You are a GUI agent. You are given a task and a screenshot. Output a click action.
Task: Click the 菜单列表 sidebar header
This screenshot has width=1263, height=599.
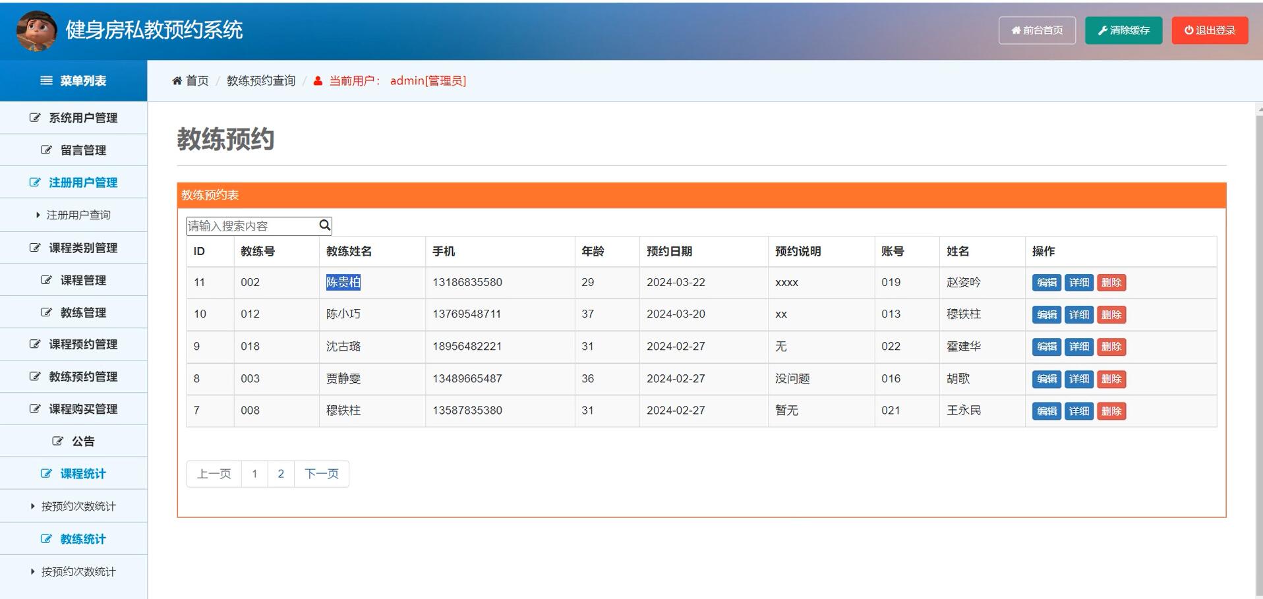[74, 80]
